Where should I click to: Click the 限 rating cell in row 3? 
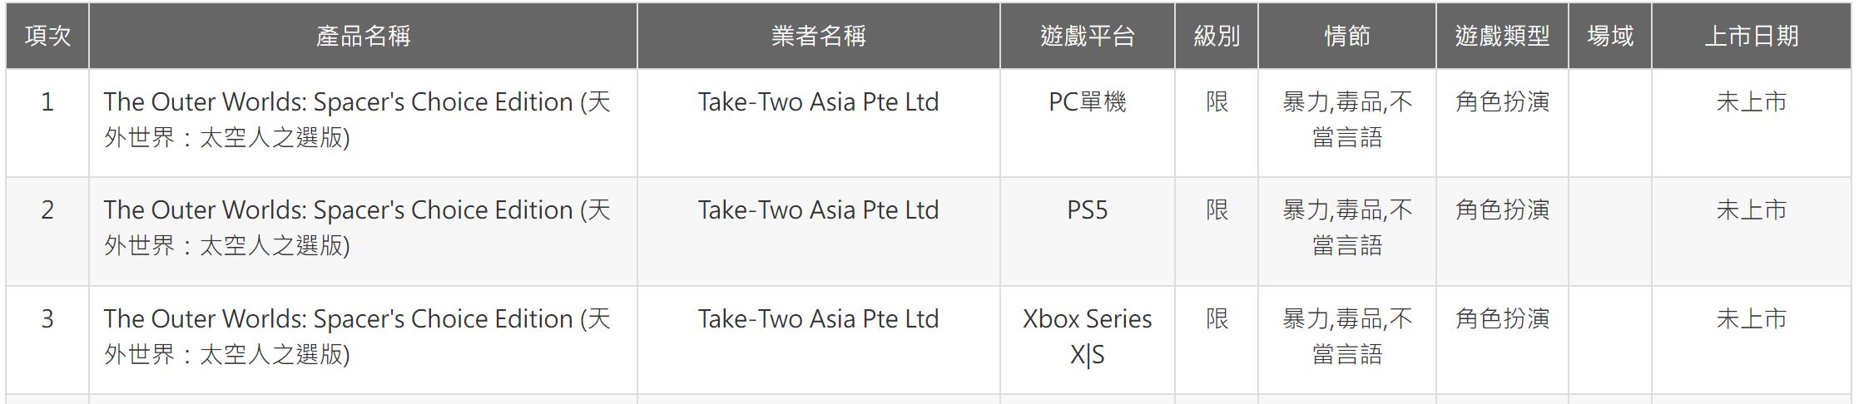coord(1217,319)
